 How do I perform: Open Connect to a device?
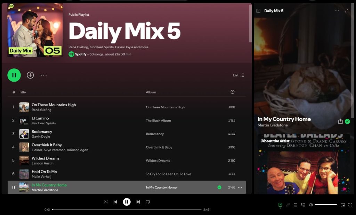[303, 205]
